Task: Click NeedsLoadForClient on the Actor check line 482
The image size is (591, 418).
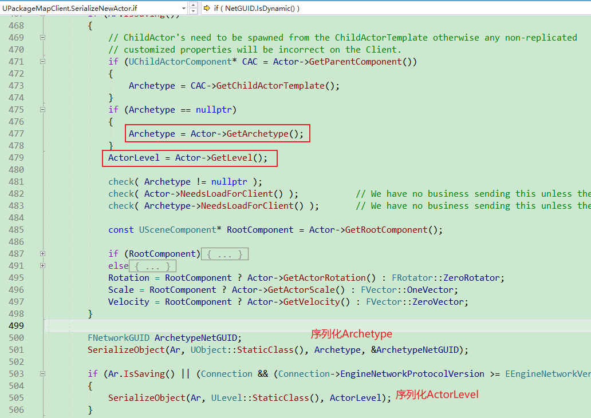Action: click(227, 194)
